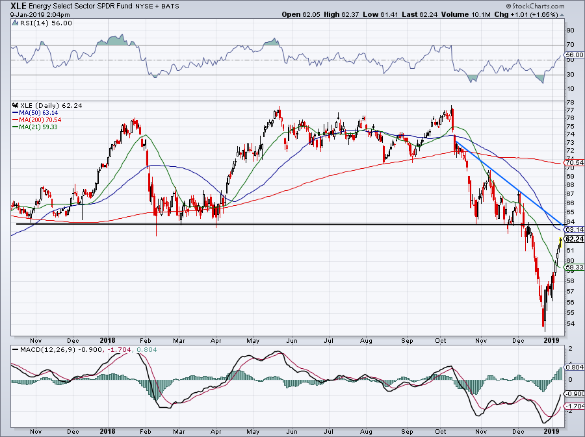Screen dimensions: 585x437
Task: Click the yellow current-day candlestick
Action: 560,242
